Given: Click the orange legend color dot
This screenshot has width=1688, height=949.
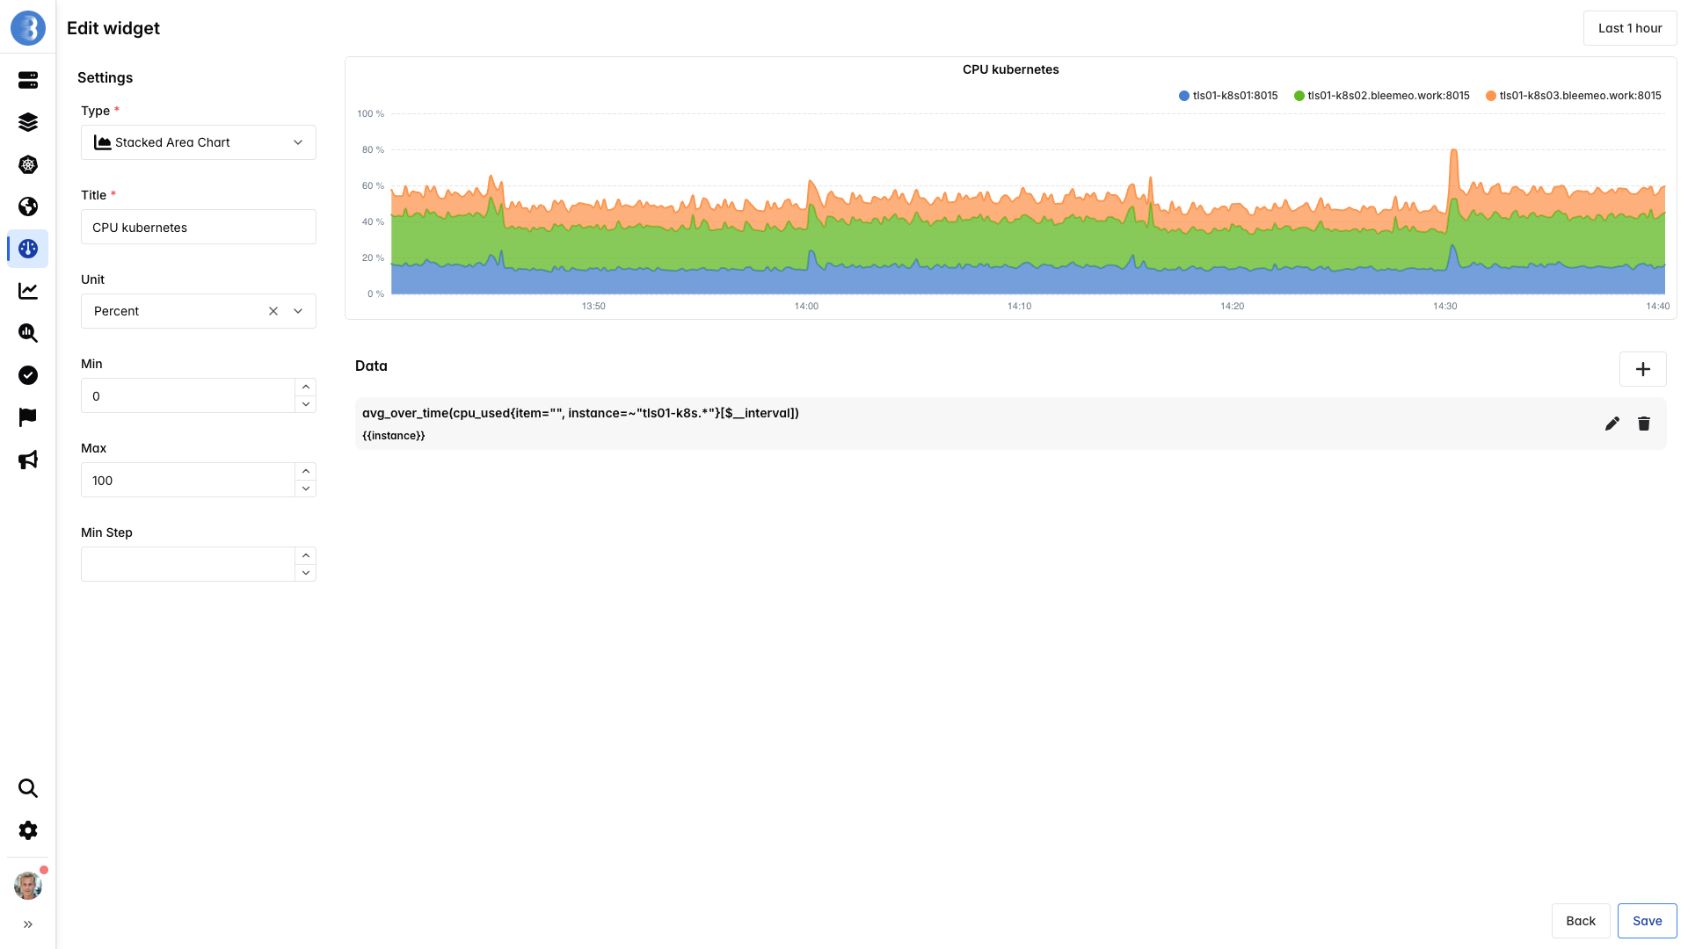Looking at the screenshot, I should [x=1491, y=96].
